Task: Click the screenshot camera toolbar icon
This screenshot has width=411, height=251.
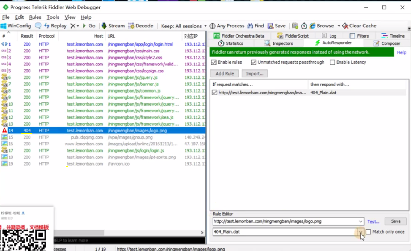Action: tap(295, 26)
